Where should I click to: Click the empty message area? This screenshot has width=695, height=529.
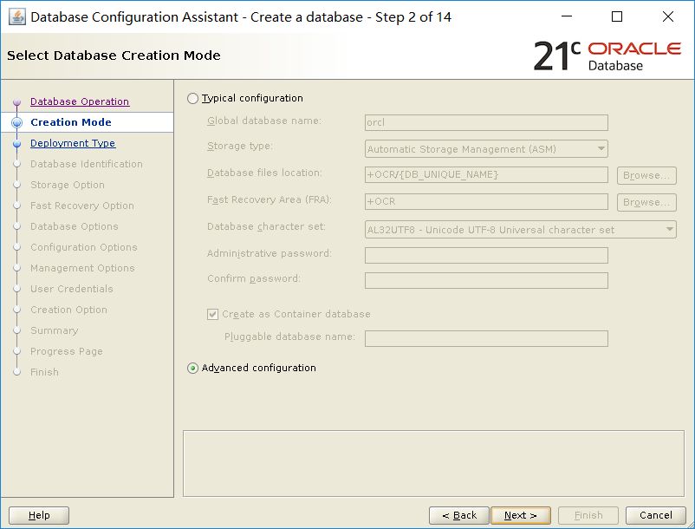click(433, 463)
